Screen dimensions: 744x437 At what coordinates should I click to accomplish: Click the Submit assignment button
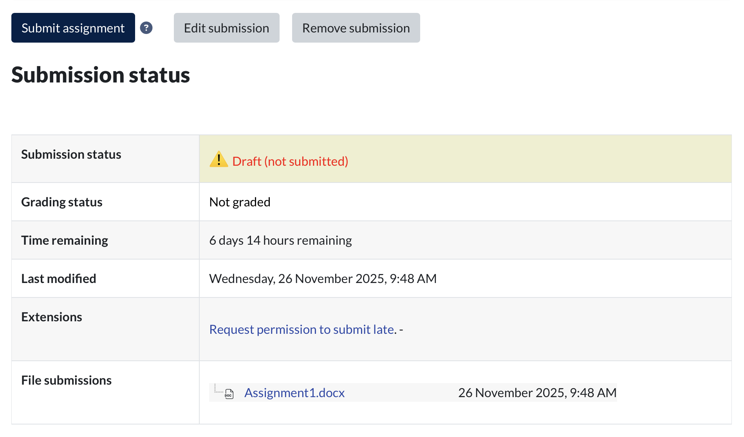73,28
